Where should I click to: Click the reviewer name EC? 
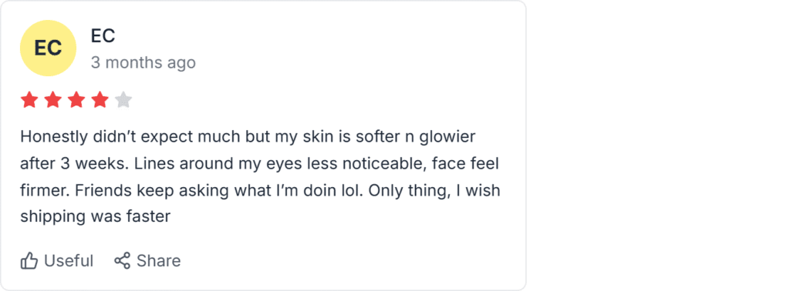[x=103, y=35]
